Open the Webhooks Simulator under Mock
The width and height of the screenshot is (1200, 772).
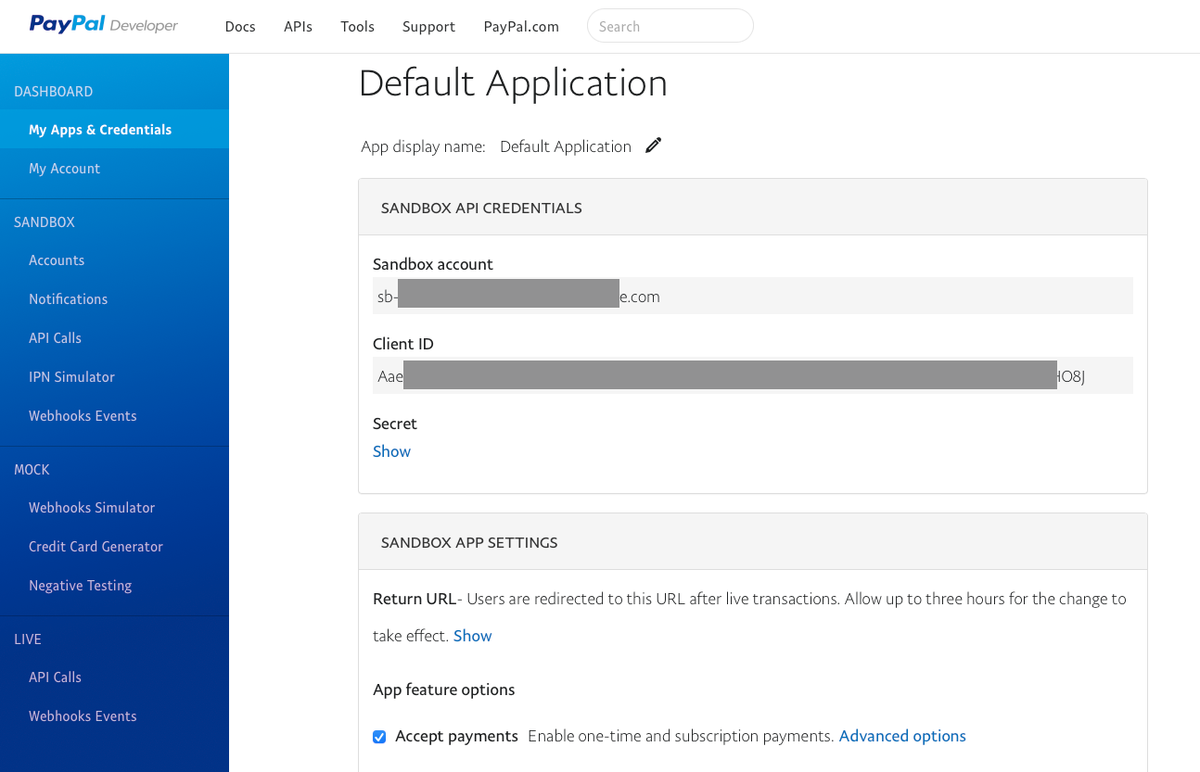(92, 508)
